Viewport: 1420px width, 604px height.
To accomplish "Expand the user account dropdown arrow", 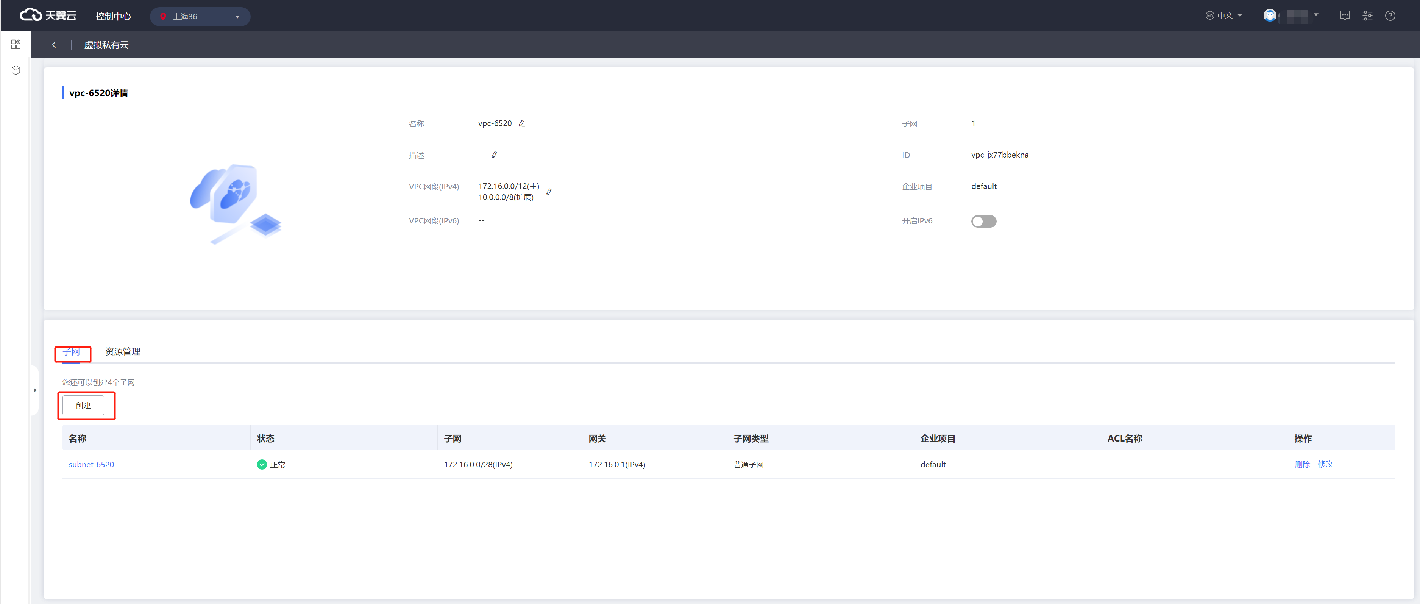I will [1315, 15].
